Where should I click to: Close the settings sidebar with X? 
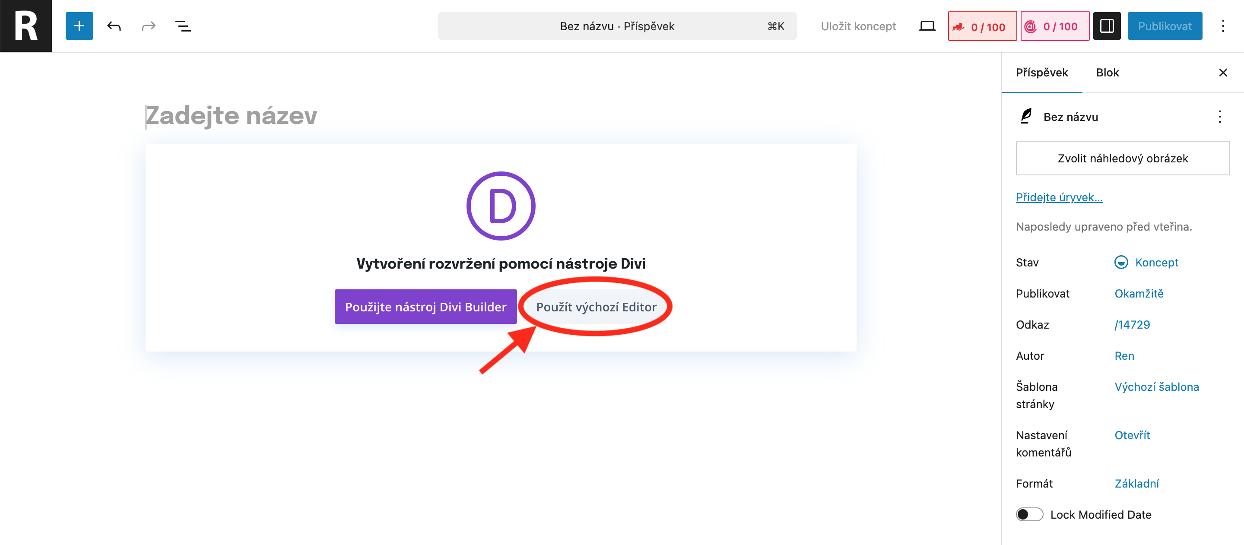click(x=1223, y=73)
